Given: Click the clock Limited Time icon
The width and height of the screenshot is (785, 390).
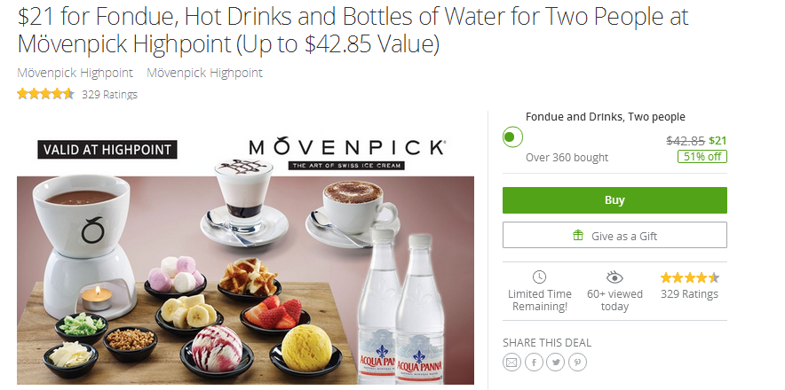Looking at the screenshot, I should click(x=539, y=277).
